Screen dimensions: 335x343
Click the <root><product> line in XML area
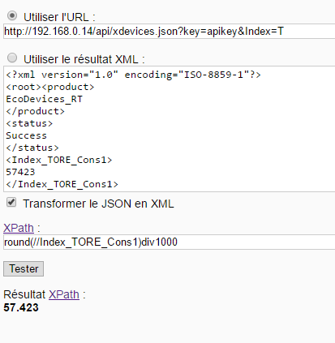[x=50, y=87]
